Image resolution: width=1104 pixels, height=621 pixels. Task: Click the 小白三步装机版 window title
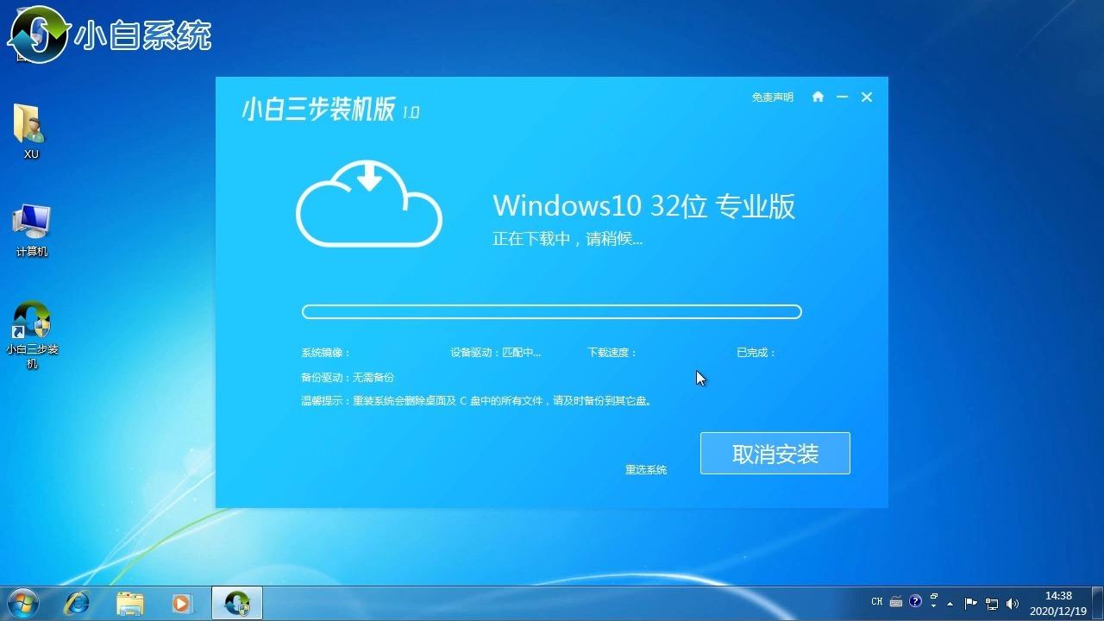[x=330, y=110]
